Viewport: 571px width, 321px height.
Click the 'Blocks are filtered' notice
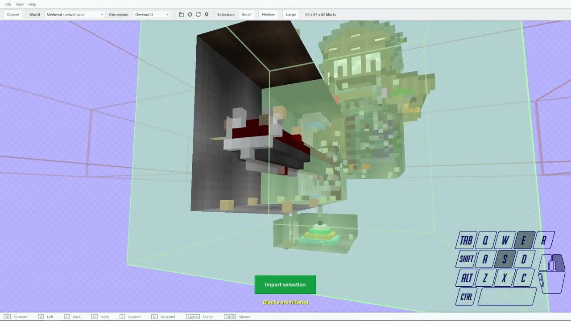pos(285,302)
